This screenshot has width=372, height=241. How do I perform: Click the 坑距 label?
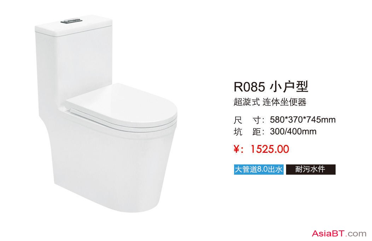[248, 132]
